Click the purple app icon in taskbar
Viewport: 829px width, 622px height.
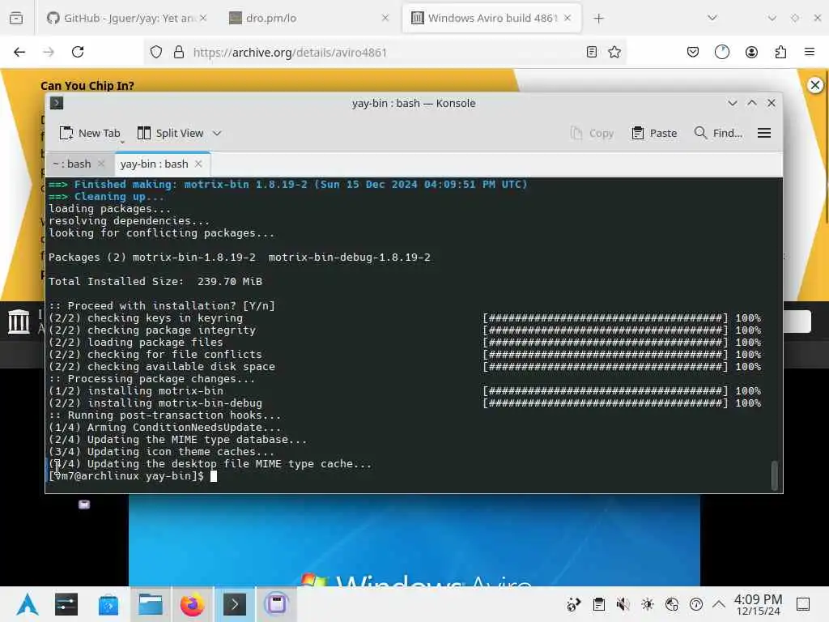tap(277, 604)
